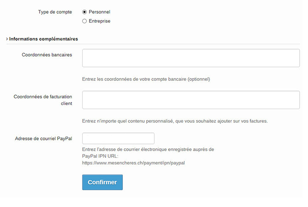Click the 'PayPal IPN URL:' caption text

click(x=100, y=156)
